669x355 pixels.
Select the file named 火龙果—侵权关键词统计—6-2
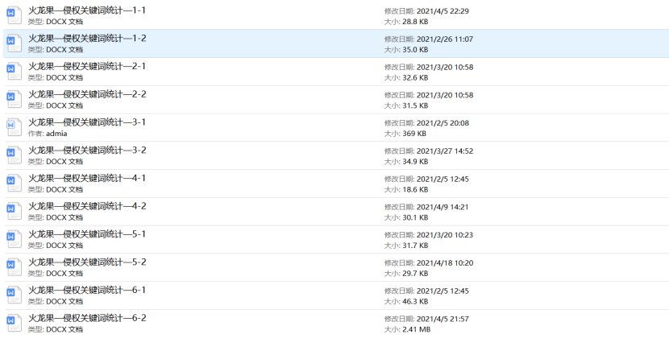point(87,318)
